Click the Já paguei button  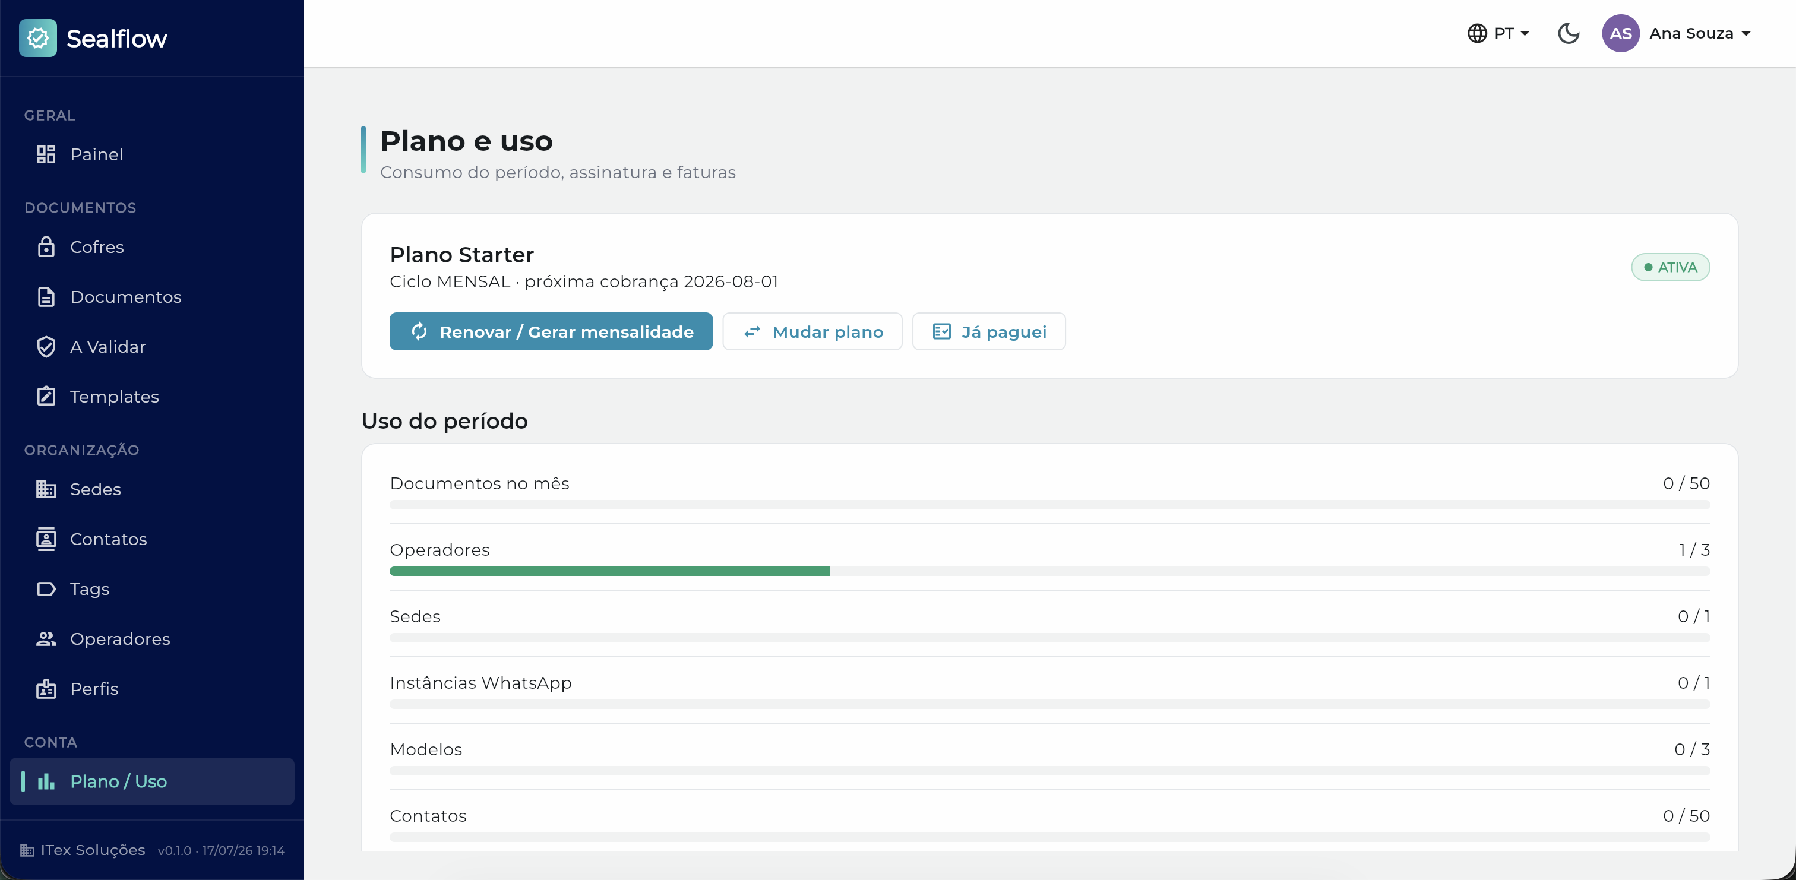(x=989, y=331)
